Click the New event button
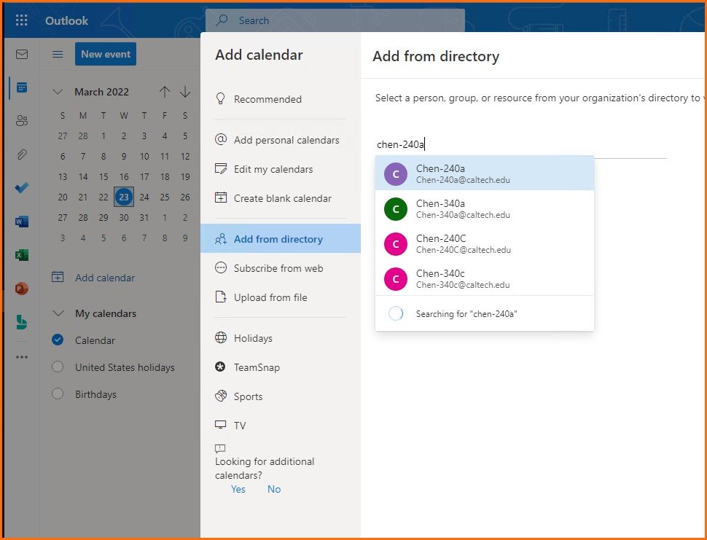Viewport: 707px width, 540px height. (x=105, y=54)
